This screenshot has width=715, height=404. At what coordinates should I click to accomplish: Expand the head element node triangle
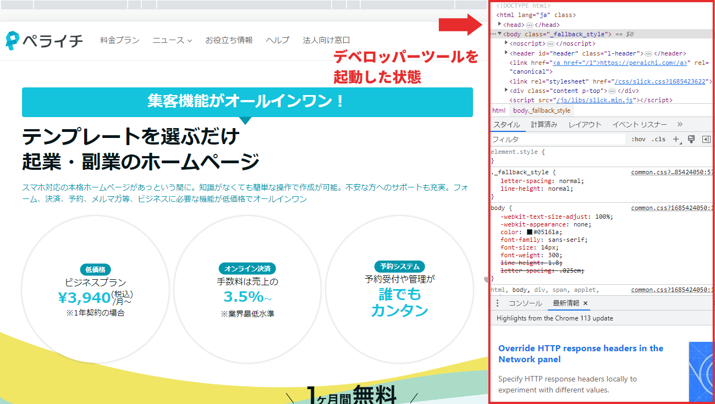[x=500, y=24]
